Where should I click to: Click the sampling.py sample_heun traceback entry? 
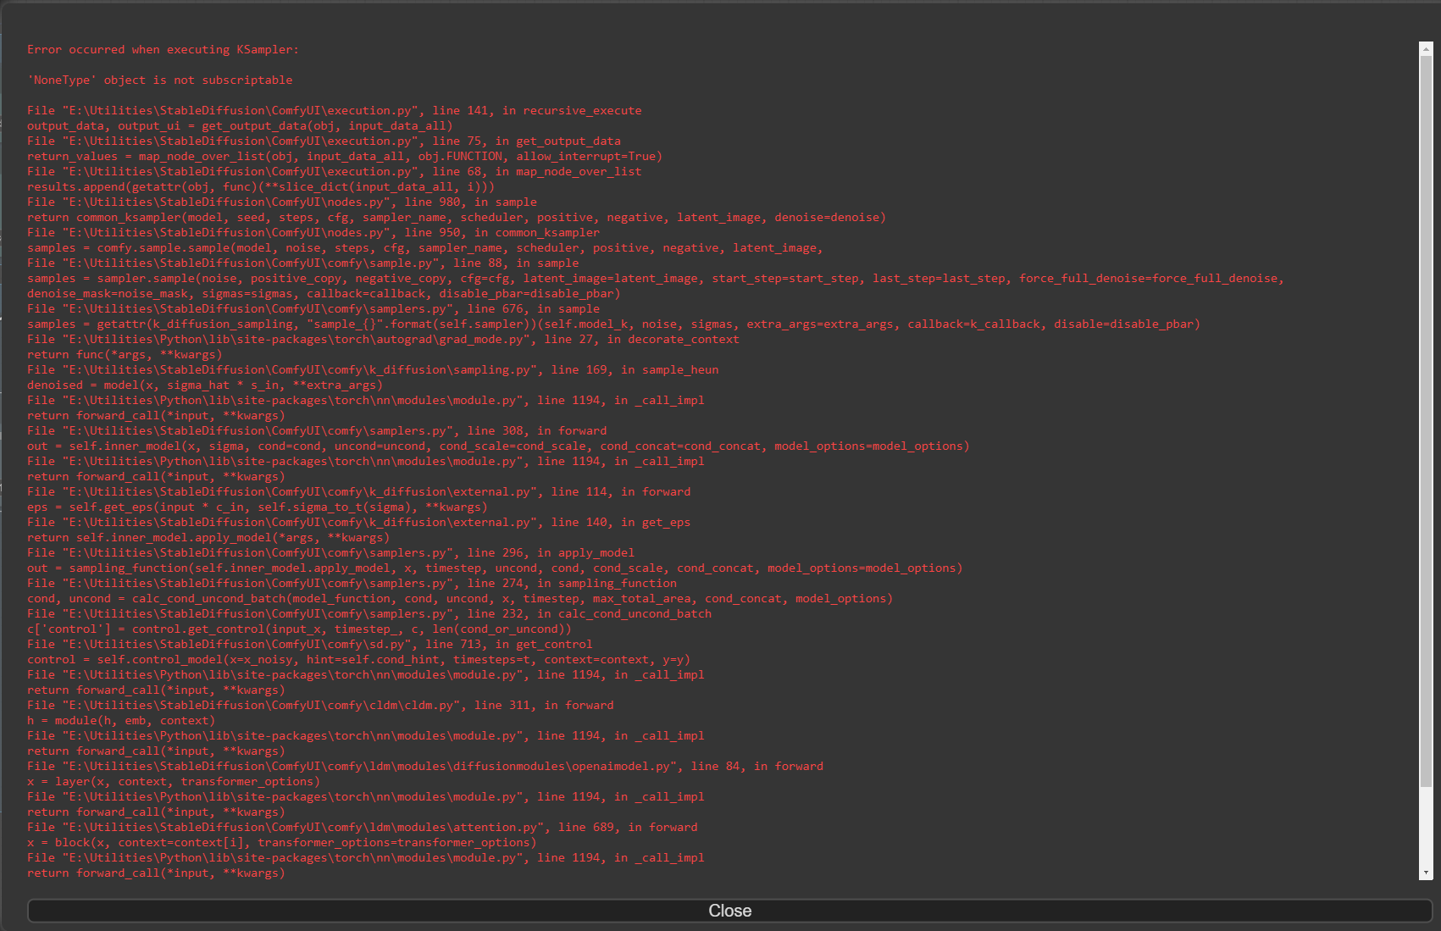click(x=373, y=369)
